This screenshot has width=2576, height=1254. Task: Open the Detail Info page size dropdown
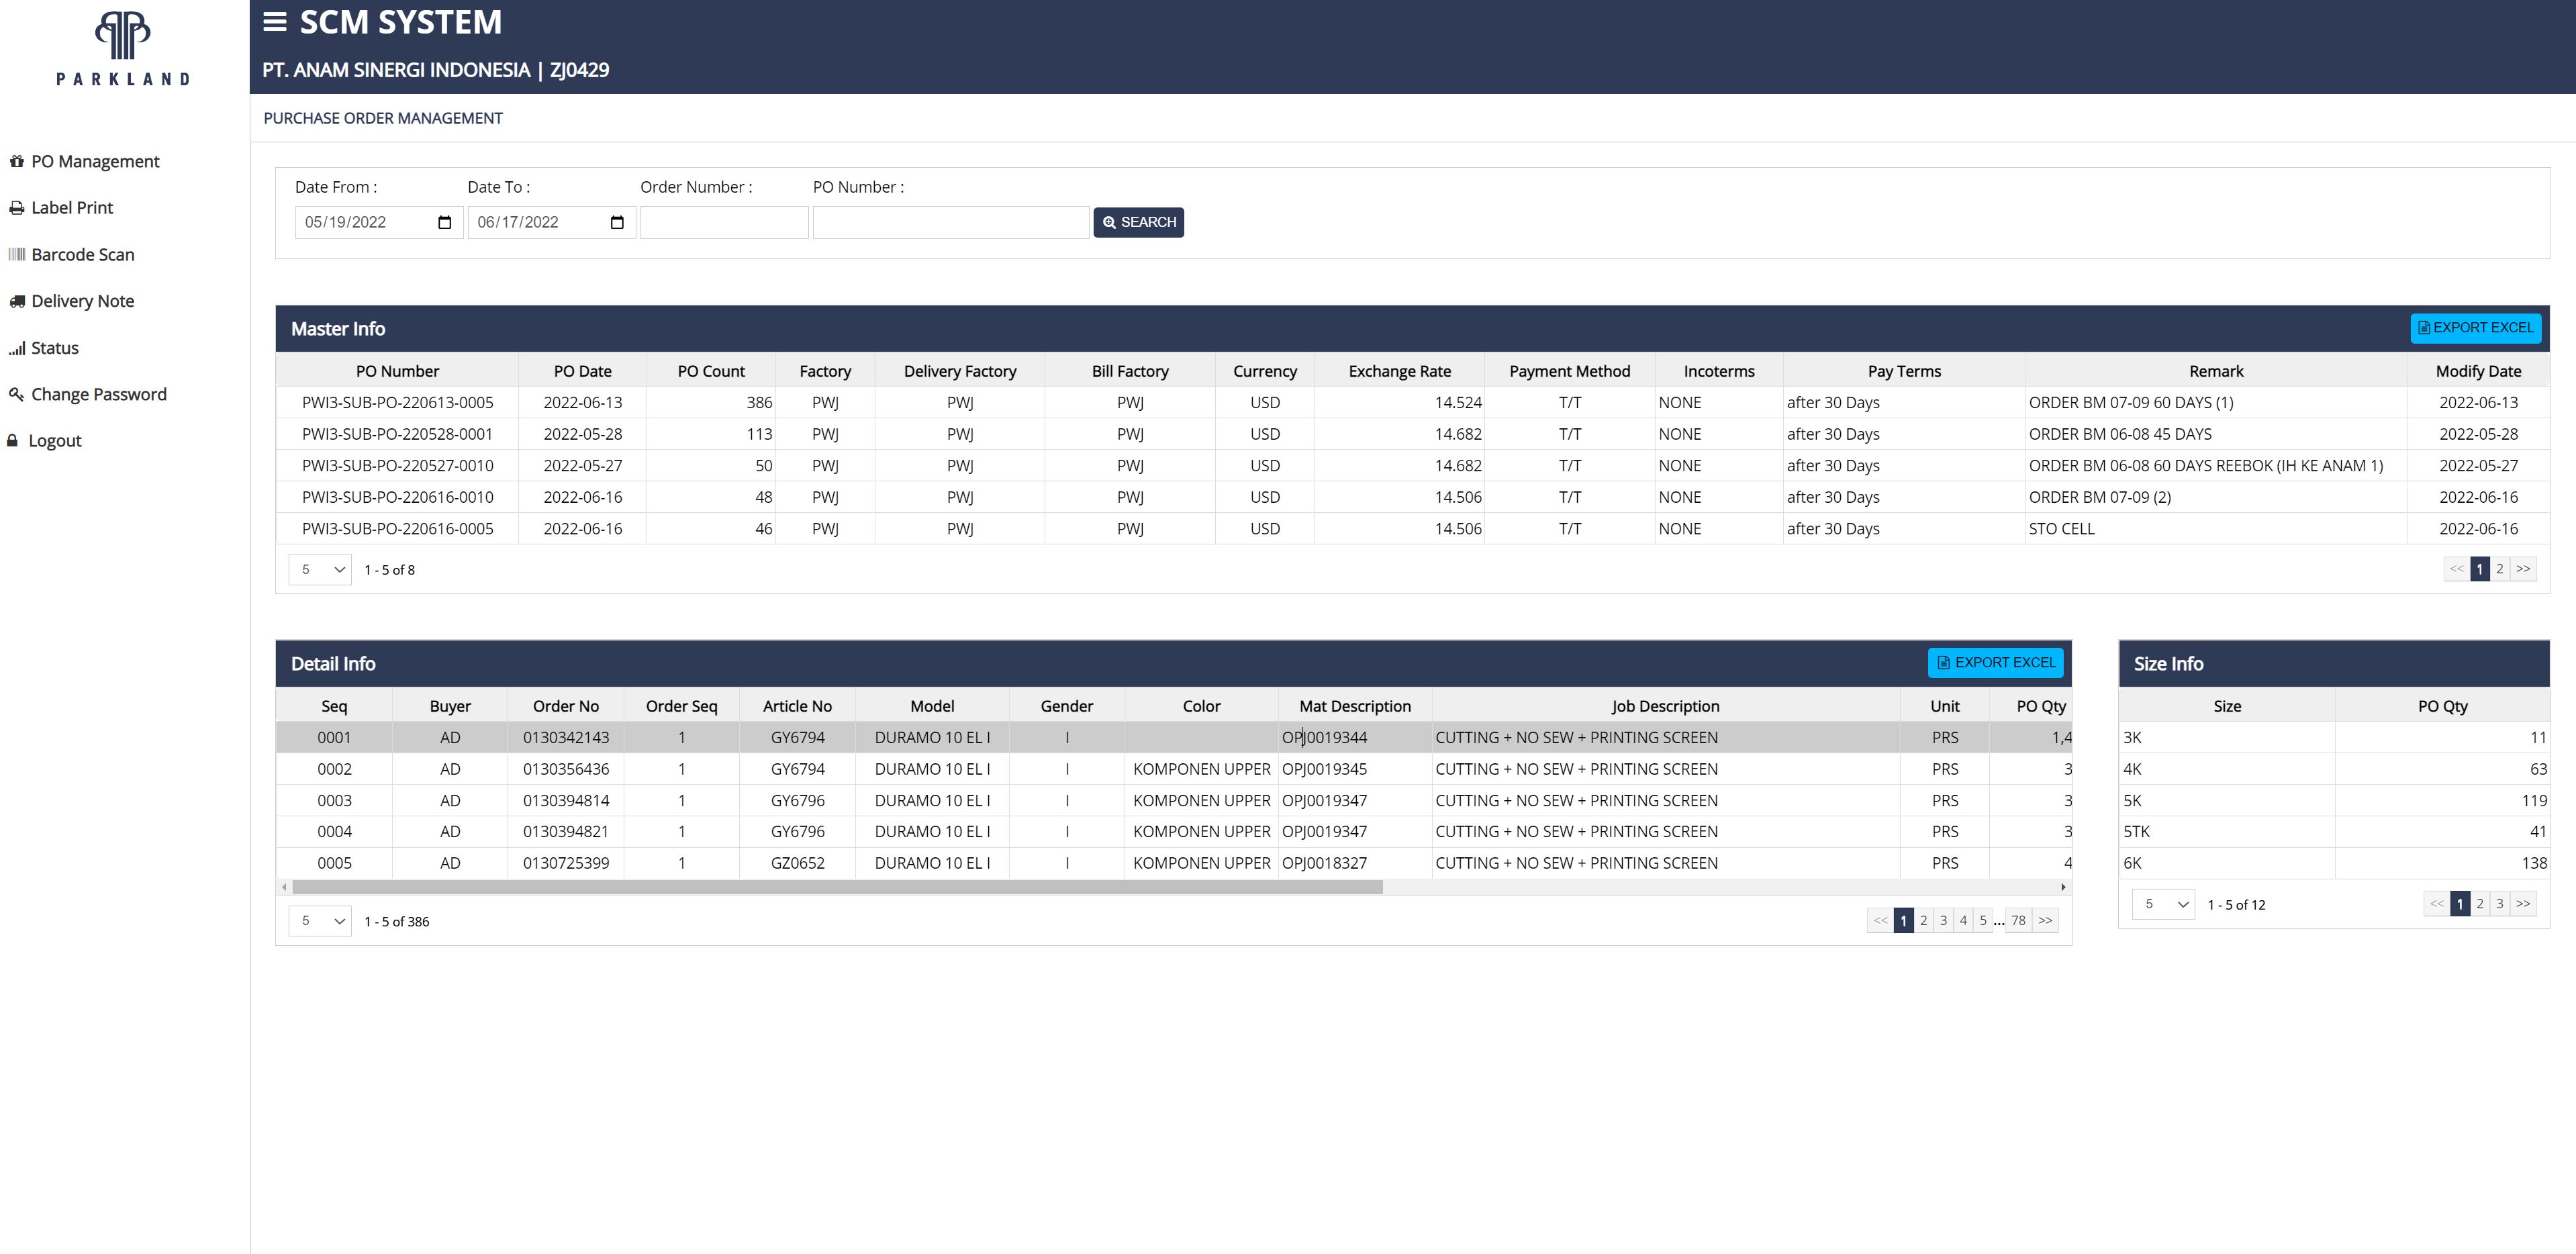320,921
